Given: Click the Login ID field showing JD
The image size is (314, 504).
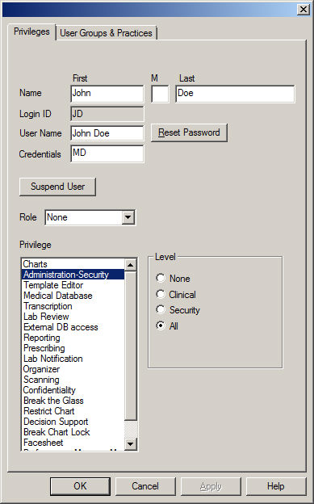Looking at the screenshot, I should click(x=107, y=114).
